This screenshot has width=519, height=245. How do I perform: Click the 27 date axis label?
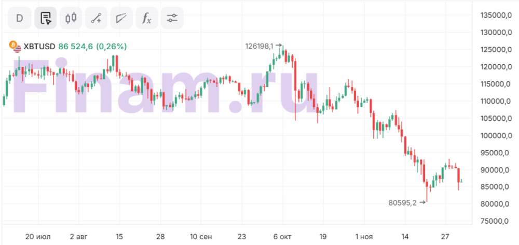click(444, 237)
